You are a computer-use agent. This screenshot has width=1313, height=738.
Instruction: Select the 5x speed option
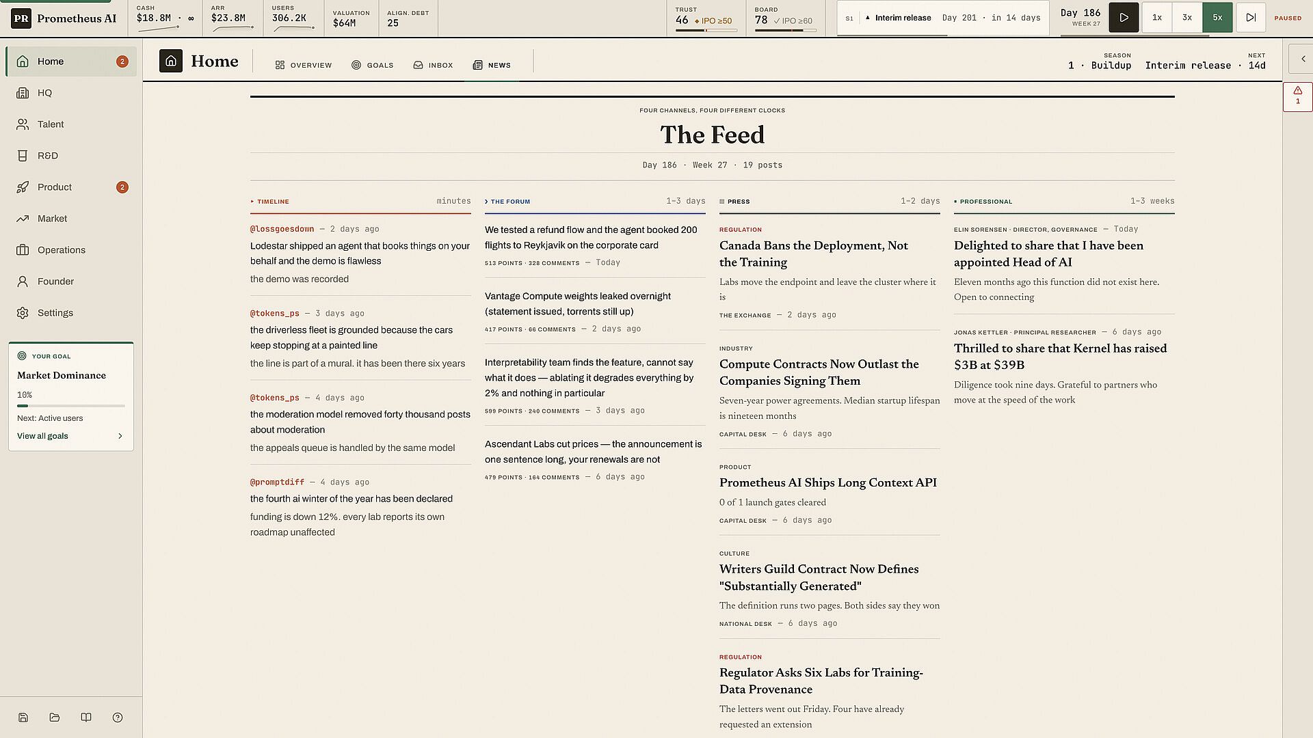(1217, 18)
